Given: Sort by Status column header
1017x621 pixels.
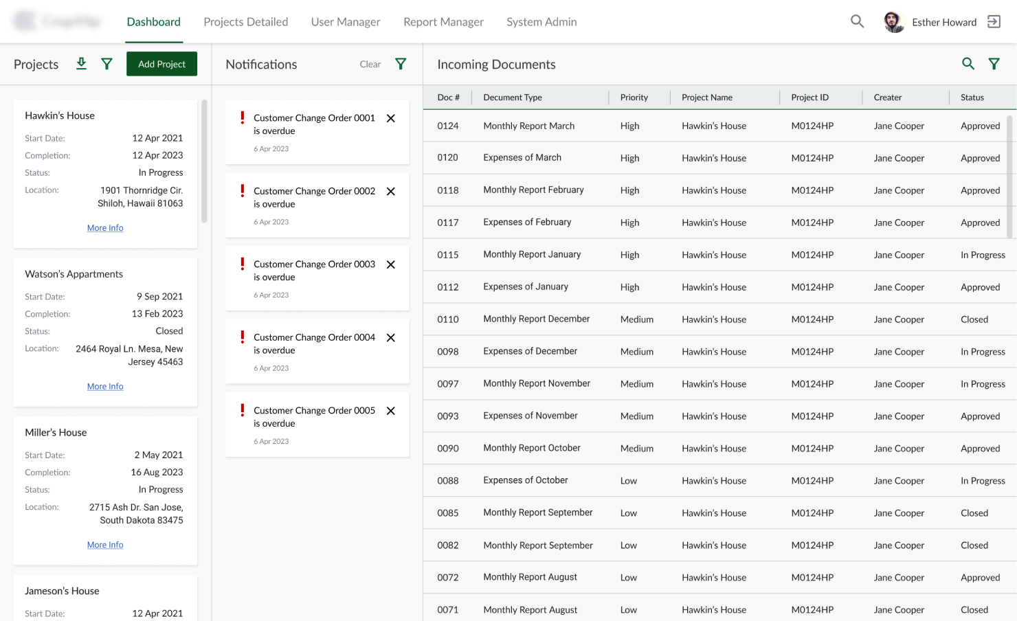Looking at the screenshot, I should tap(972, 98).
